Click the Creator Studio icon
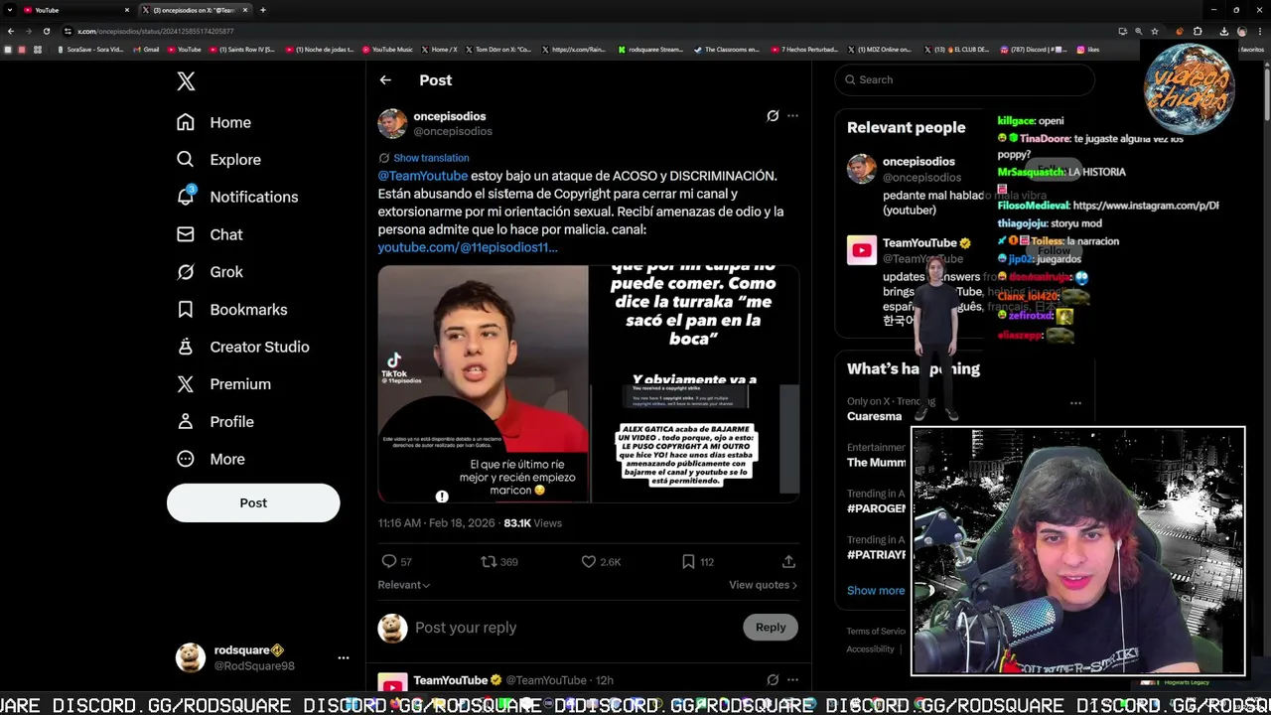1271x715 pixels. click(186, 347)
